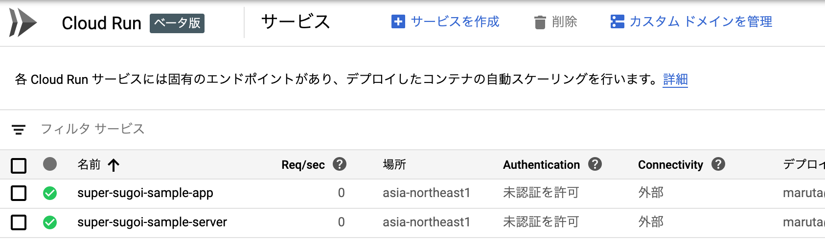
Task: Click the filter lines icon
Action: [19, 129]
